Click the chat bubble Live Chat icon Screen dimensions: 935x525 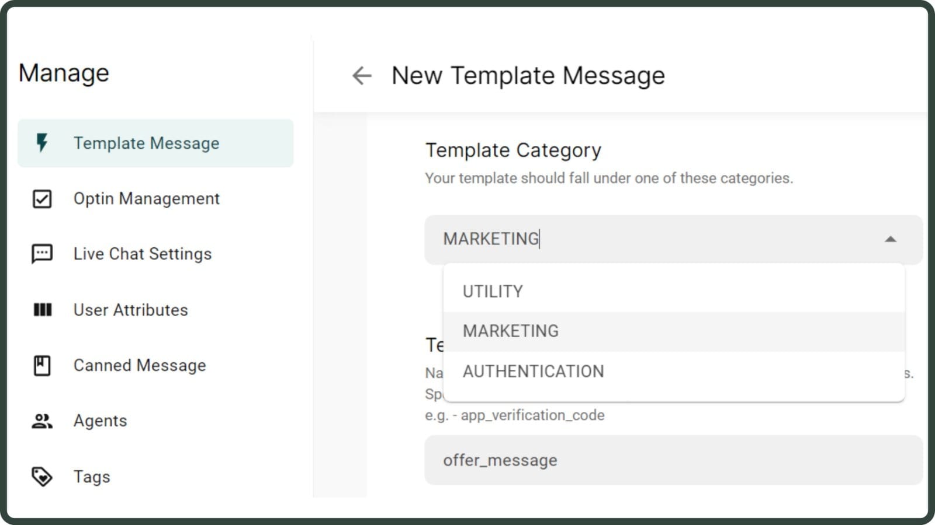42,254
